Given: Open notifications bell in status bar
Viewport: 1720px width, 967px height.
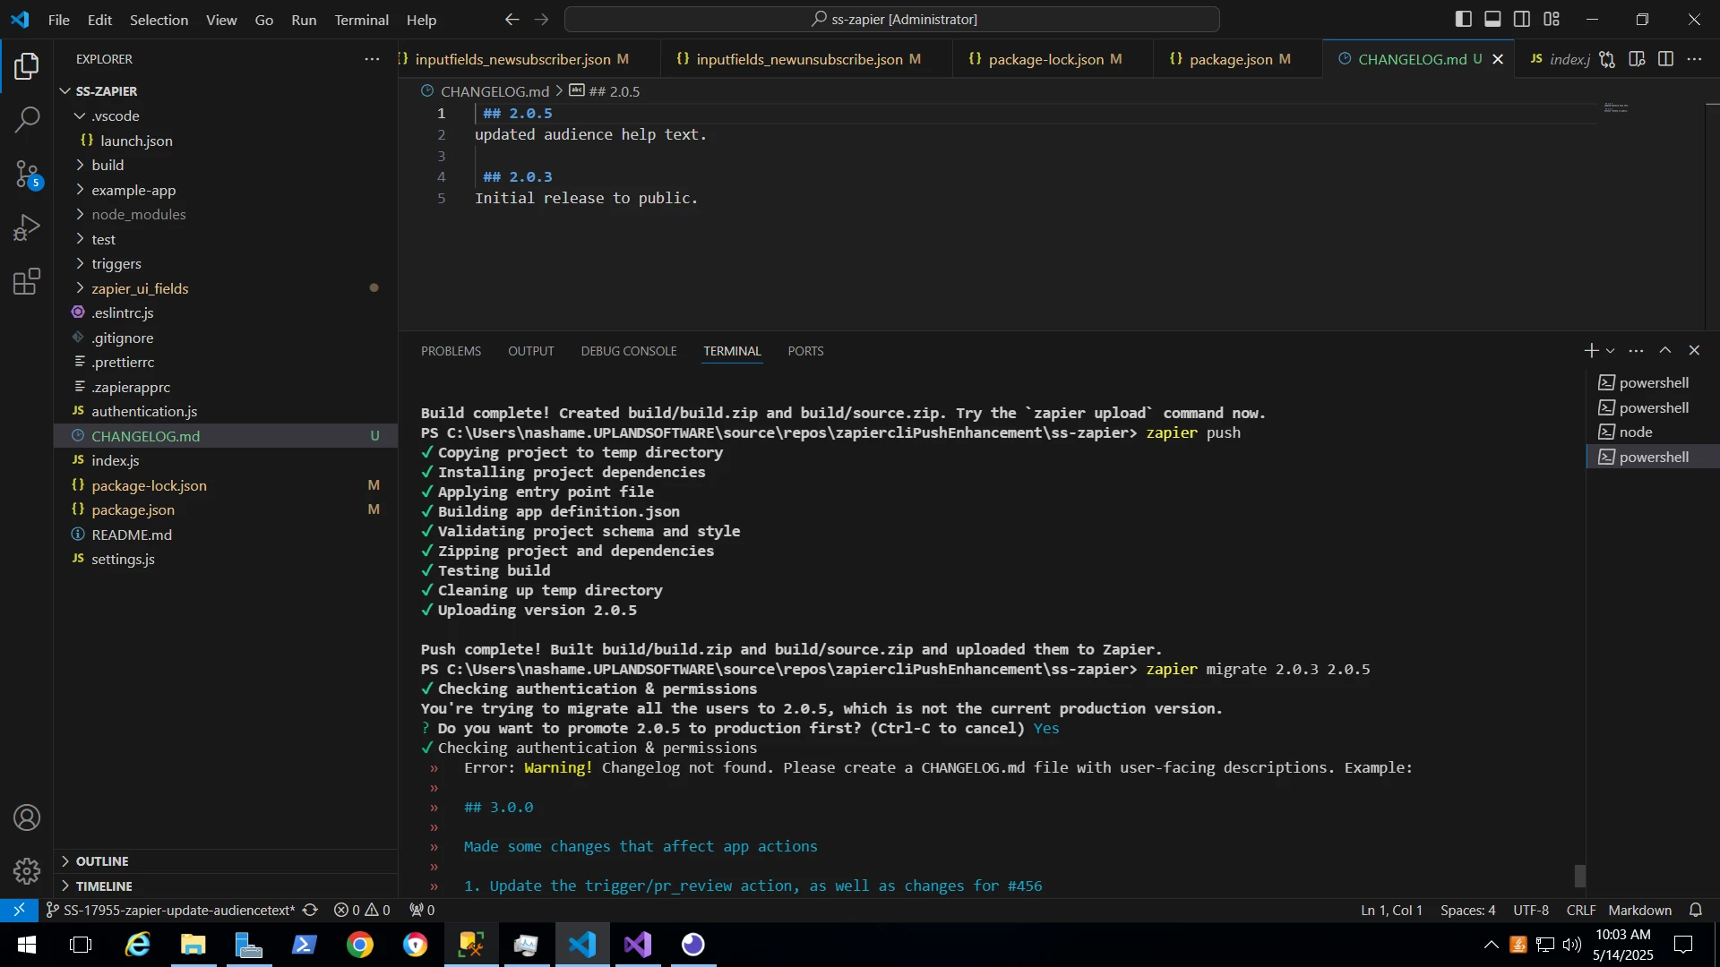Looking at the screenshot, I should point(1696,911).
